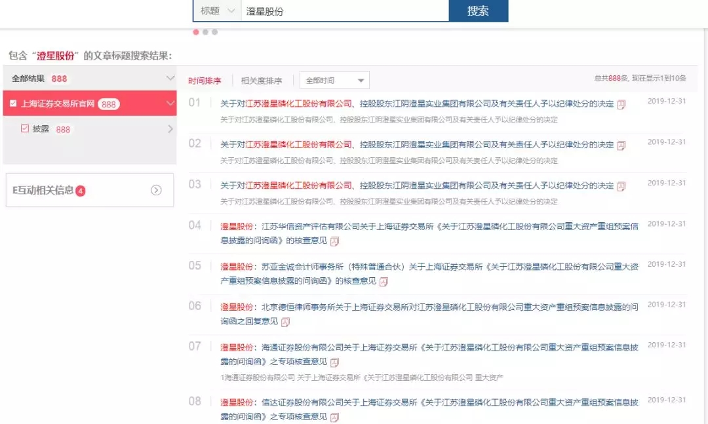Open result 03 纪律处分的决定 title
Screen dimensions: 708x424
click(417, 185)
